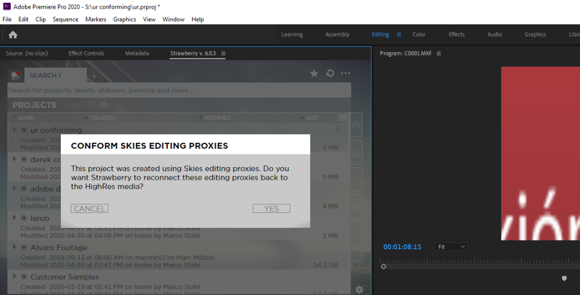Click the playhead on program monitor scrubber
Image resolution: width=580 pixels, height=295 pixels.
click(x=383, y=266)
